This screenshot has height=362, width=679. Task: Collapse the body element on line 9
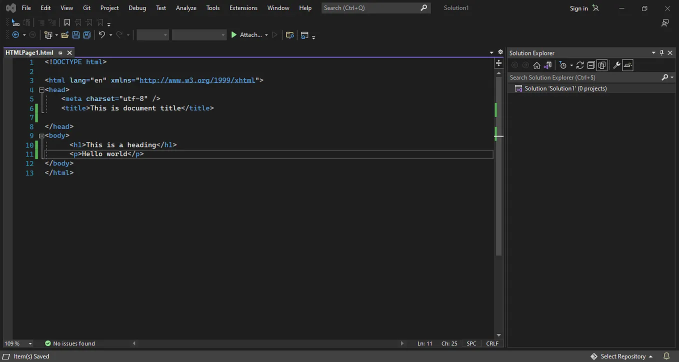pyautogui.click(x=41, y=135)
